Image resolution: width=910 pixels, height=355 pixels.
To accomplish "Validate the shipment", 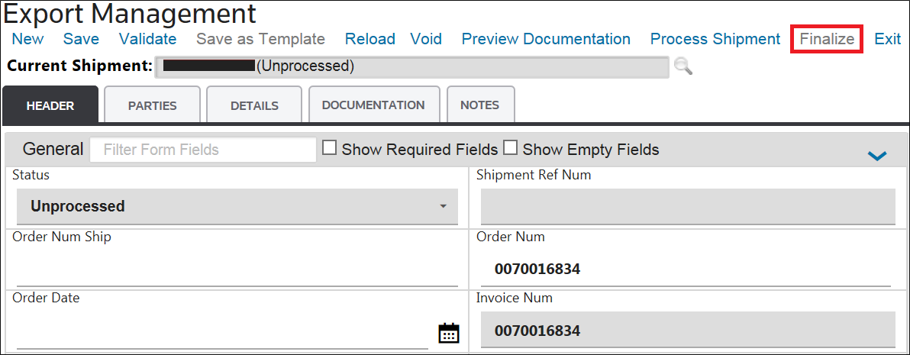I will tap(147, 39).
